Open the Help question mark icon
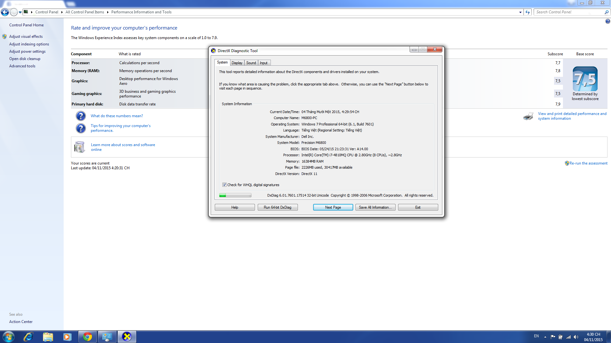Viewport: 611px width, 343px height. 607,21
